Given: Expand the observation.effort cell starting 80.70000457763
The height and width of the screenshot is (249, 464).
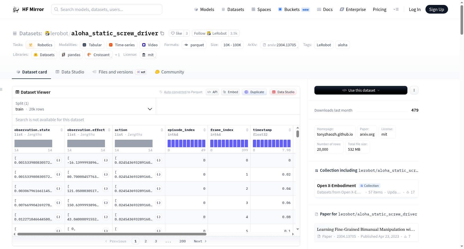Looking at the screenshot, I should click(106, 174).
